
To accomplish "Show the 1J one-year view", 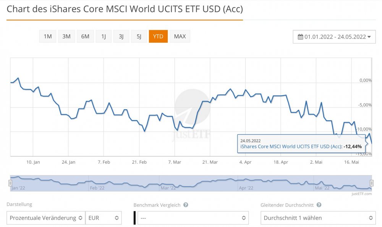I will 104,37.
